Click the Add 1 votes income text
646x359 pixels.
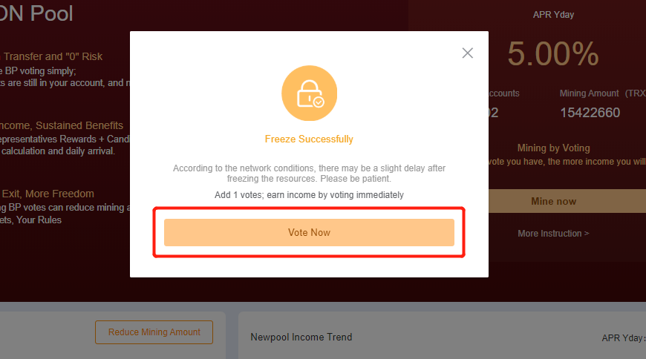pyautogui.click(x=309, y=195)
